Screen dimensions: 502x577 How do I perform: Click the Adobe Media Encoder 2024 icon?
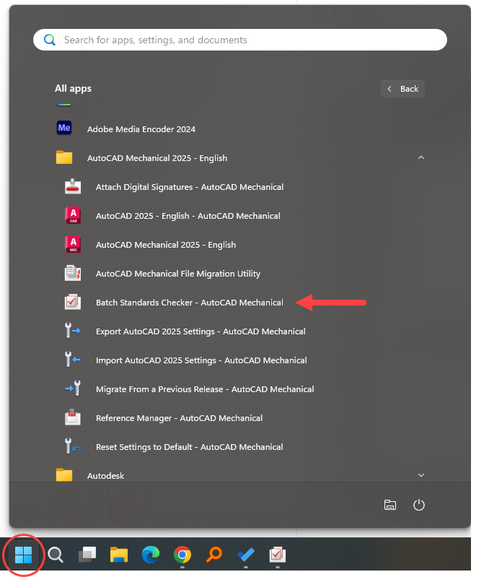click(x=64, y=128)
